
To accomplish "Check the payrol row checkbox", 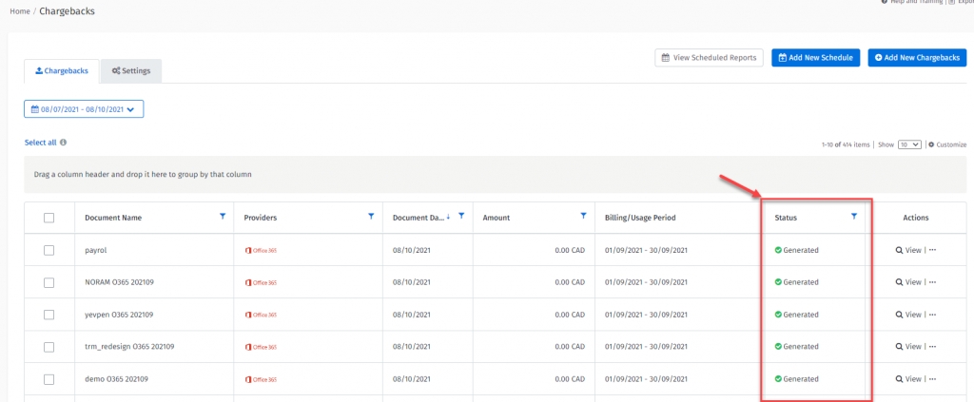I will coord(49,251).
